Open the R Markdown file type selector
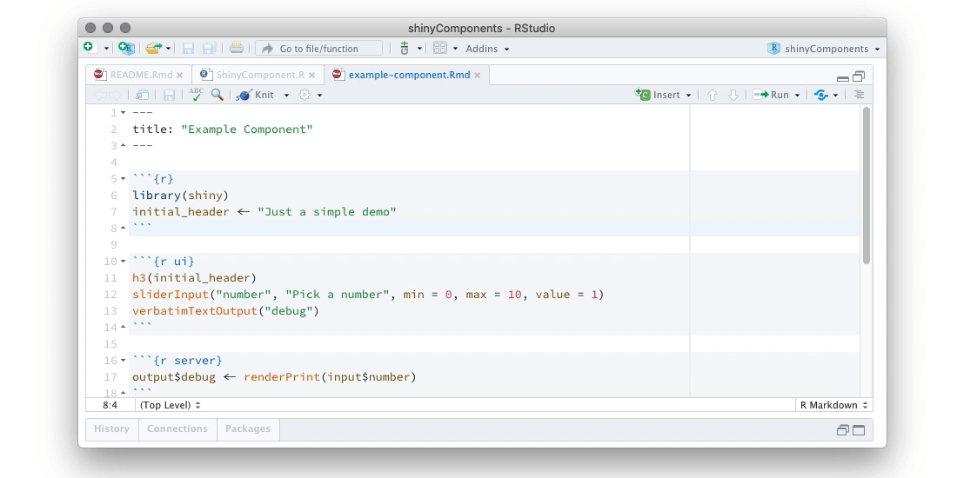Viewport: 957px width, 478px height. 834,405
